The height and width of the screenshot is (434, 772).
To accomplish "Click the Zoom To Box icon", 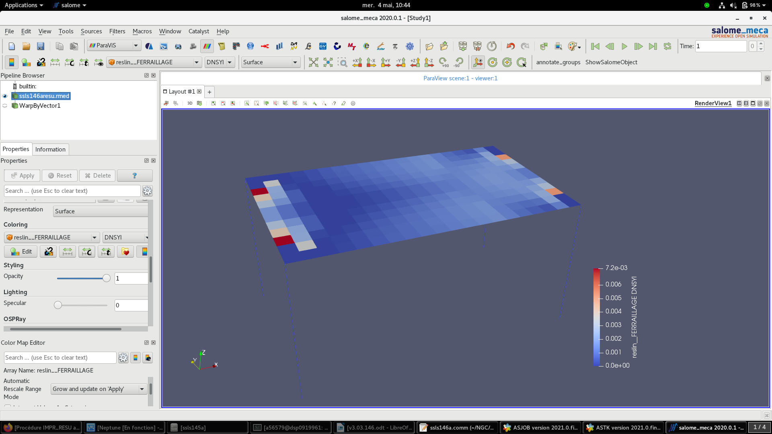I will (x=342, y=62).
